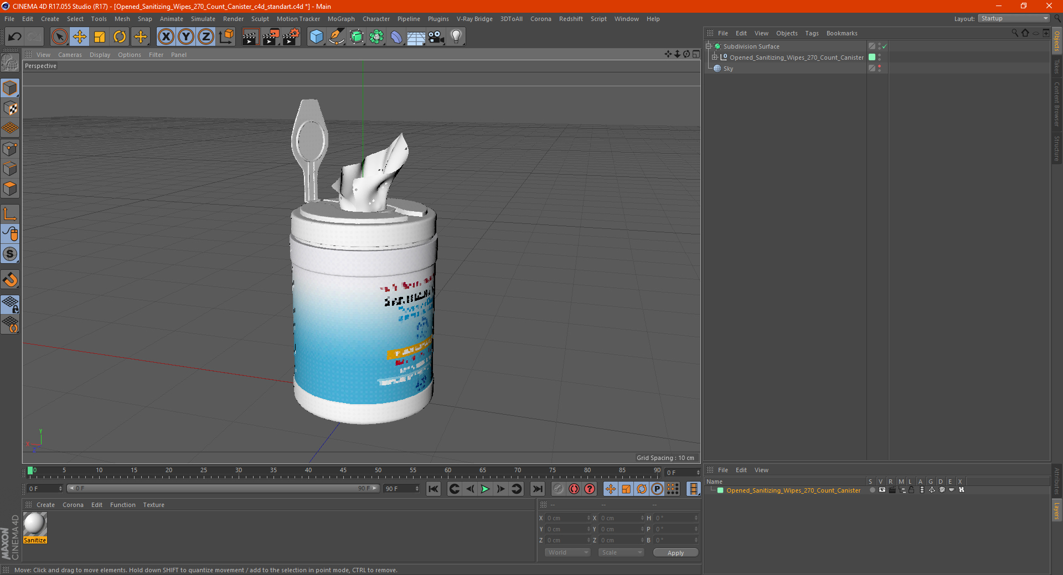
Task: Switch to Edges mode
Action: point(10,169)
